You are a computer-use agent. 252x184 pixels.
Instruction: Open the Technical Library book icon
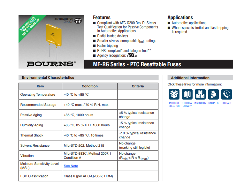click(x=187, y=94)
